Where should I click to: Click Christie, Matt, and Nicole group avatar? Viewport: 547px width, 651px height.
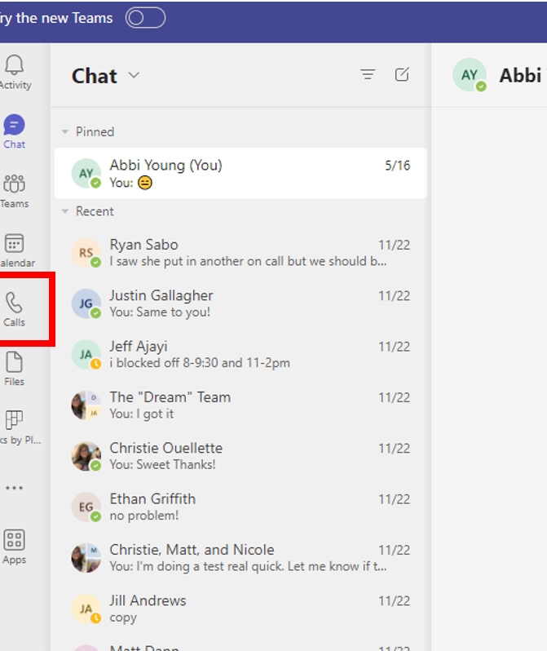[86, 558]
